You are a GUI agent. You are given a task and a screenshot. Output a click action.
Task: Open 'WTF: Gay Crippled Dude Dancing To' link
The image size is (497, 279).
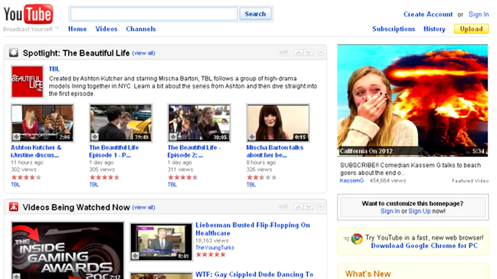254,274
